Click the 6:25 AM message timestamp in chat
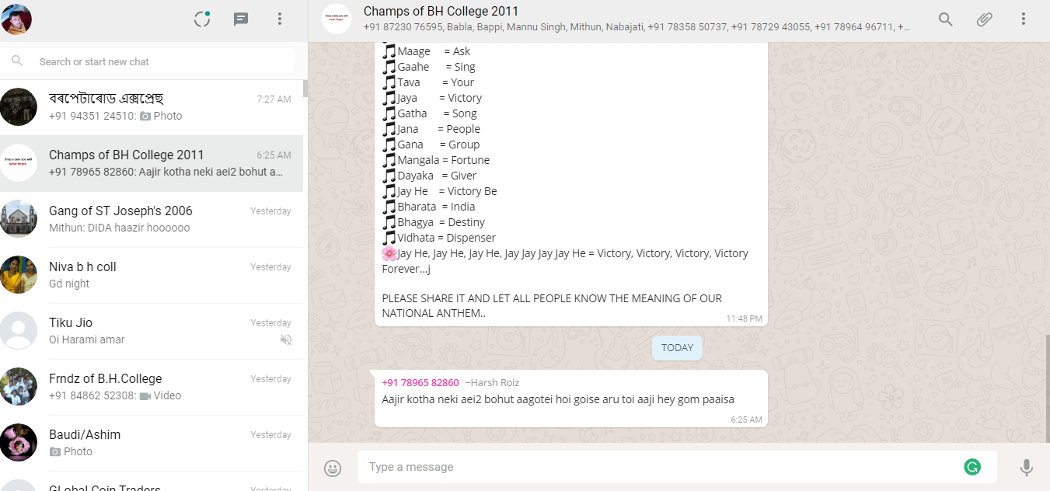 pyautogui.click(x=746, y=420)
